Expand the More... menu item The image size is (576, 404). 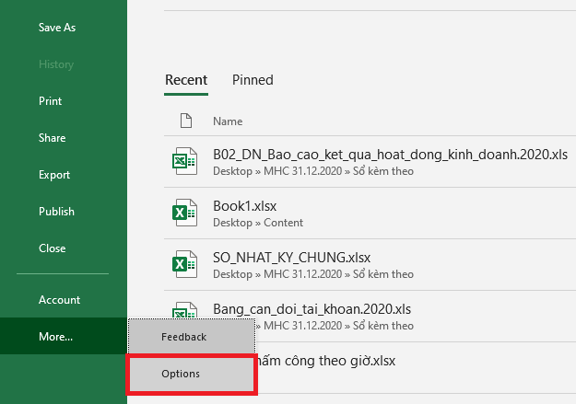55,337
